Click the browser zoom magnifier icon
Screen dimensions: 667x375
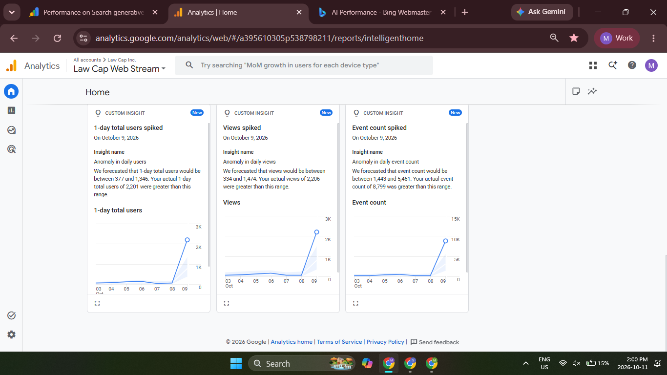554,38
